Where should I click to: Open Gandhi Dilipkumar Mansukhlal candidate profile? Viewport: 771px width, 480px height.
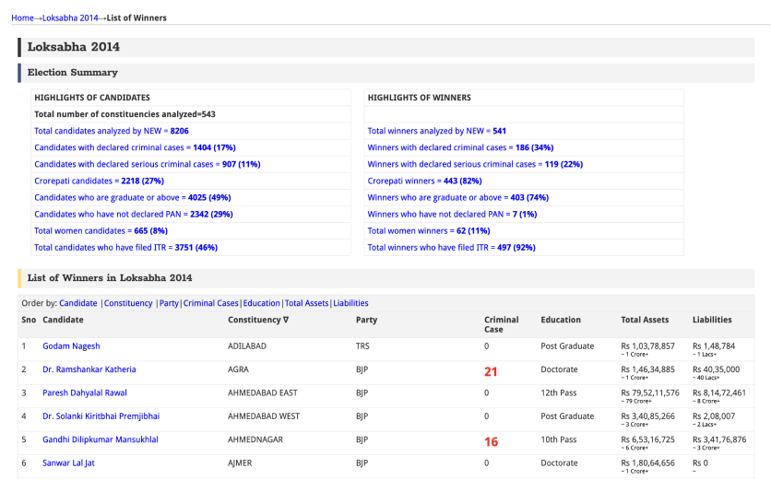[x=101, y=439]
